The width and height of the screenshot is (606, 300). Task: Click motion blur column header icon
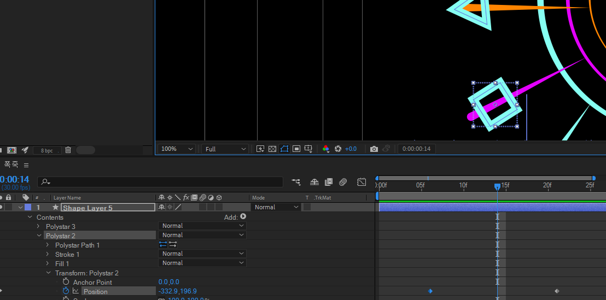coord(202,198)
